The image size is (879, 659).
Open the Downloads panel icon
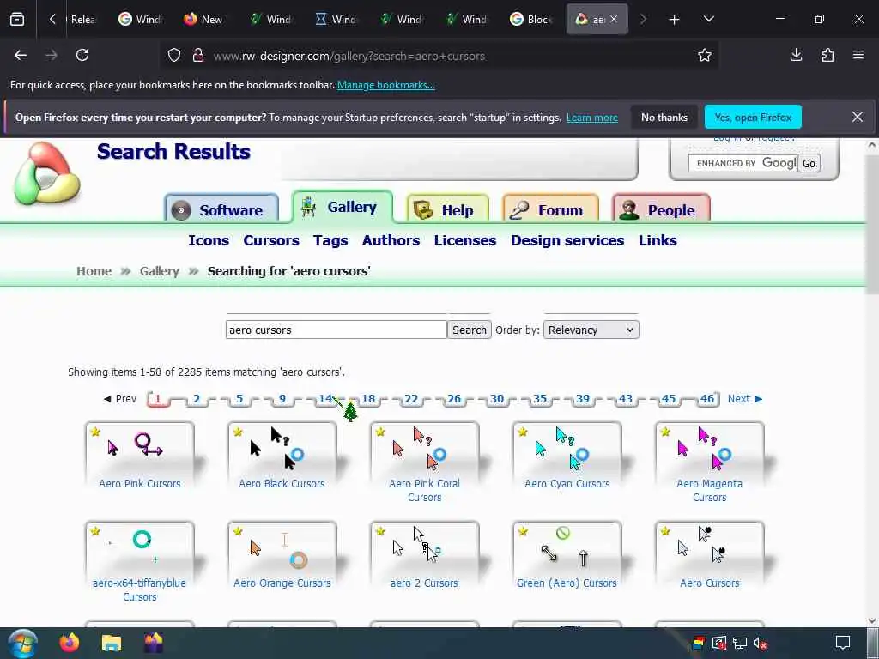coord(796,55)
